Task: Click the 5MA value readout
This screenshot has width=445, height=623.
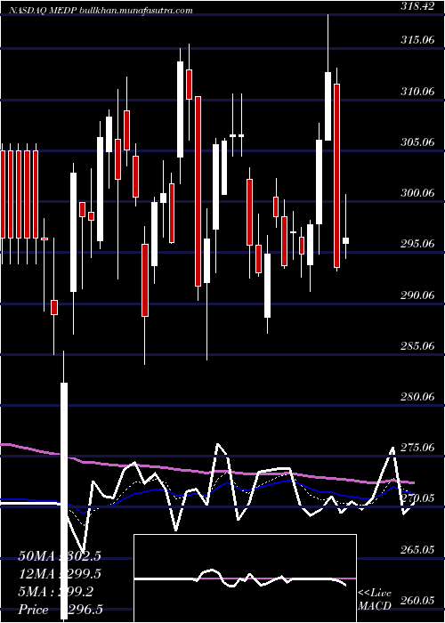Action: (x=56, y=592)
